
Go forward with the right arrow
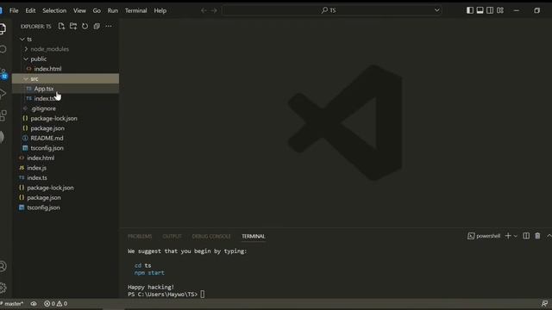point(214,10)
